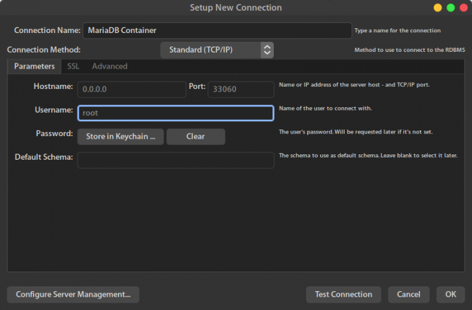Switch to the SSL tab
The width and height of the screenshot is (472, 310).
click(73, 66)
